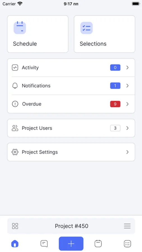Tap the red Overdue count badge
This screenshot has width=142, height=252.
(x=115, y=104)
